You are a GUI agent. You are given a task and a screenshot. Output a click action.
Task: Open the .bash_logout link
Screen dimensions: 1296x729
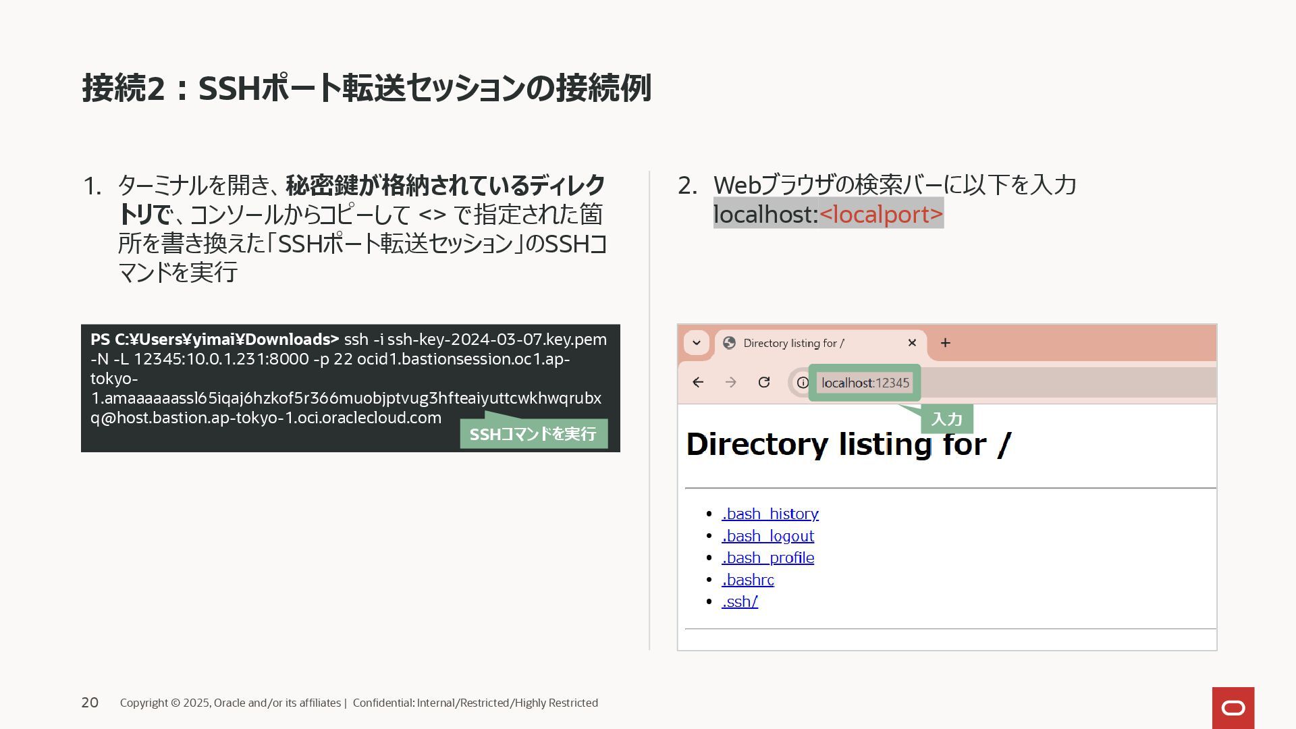click(767, 536)
